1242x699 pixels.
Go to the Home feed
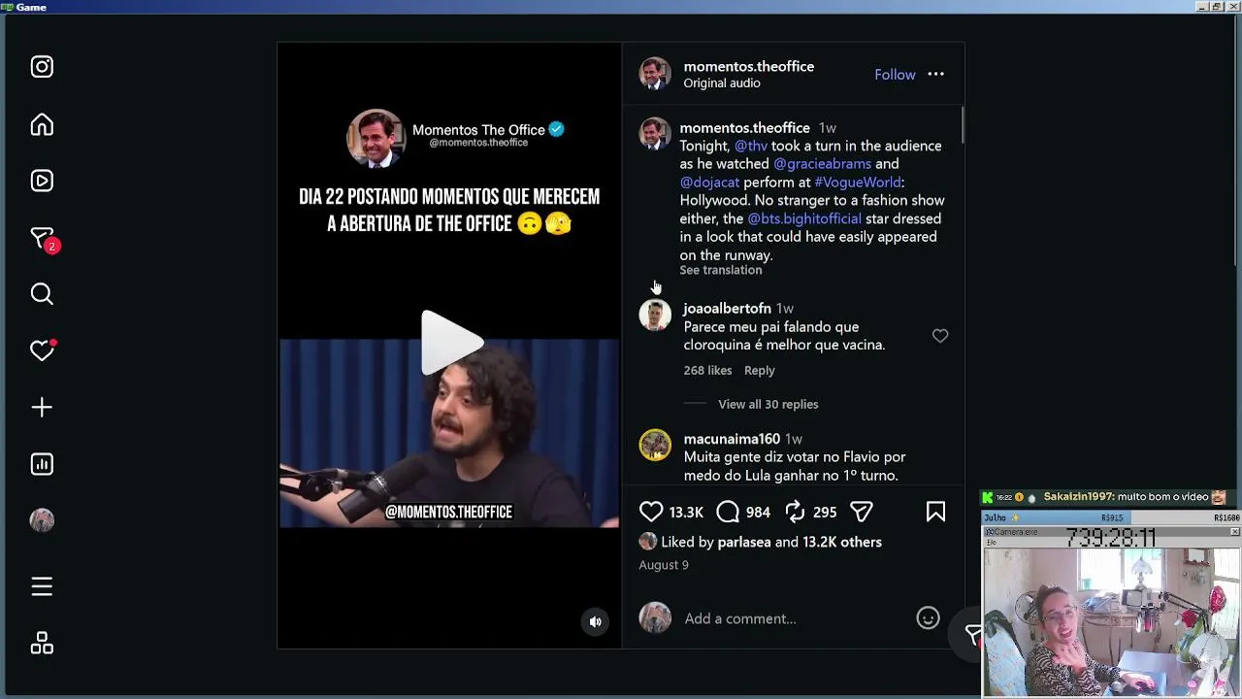pos(42,125)
